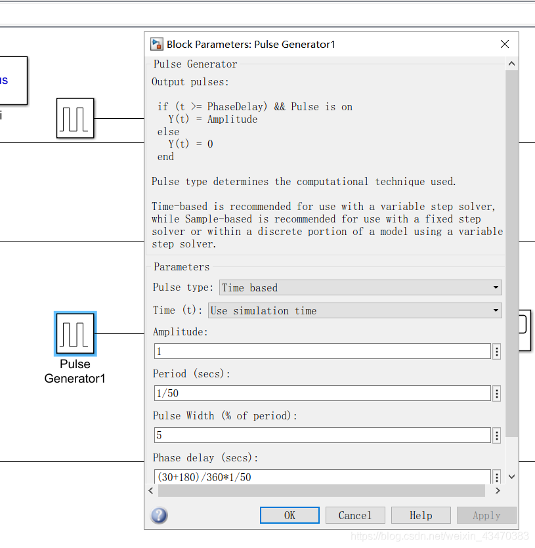Open the Pulse Width field's three-dot options button
This screenshot has width=535, height=548.
pyautogui.click(x=496, y=436)
